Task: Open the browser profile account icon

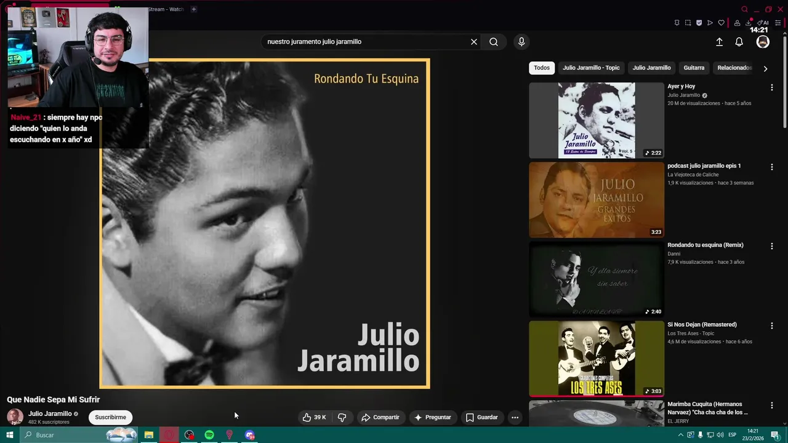Action: 737,23
